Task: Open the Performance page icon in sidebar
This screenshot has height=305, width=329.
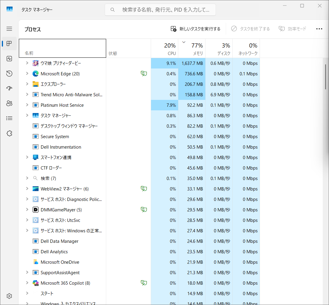Action: [9, 59]
